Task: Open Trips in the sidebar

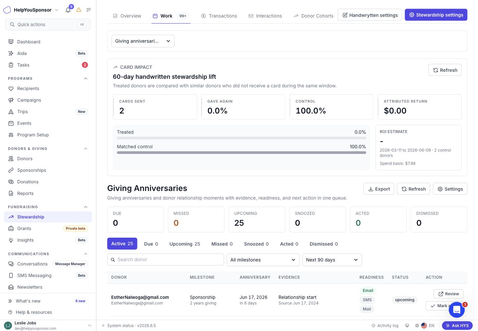Action: tap(48, 112)
